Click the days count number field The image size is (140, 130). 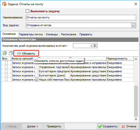(x=83, y=46)
